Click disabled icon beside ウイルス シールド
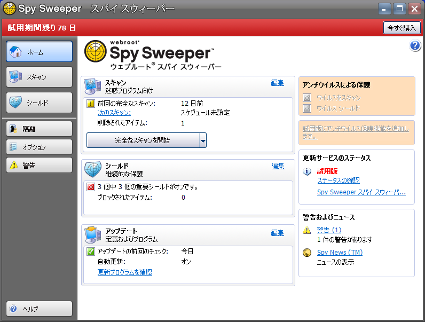Image resolution: width=425 pixels, height=322 pixels. (x=307, y=108)
